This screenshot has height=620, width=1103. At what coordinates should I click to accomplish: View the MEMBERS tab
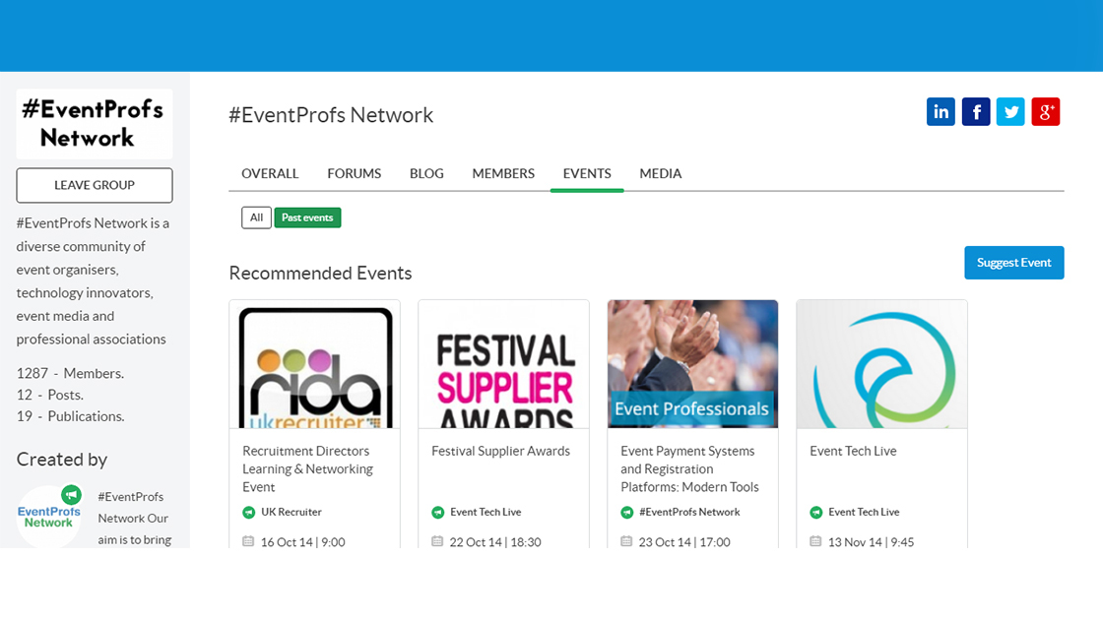pyautogui.click(x=503, y=173)
